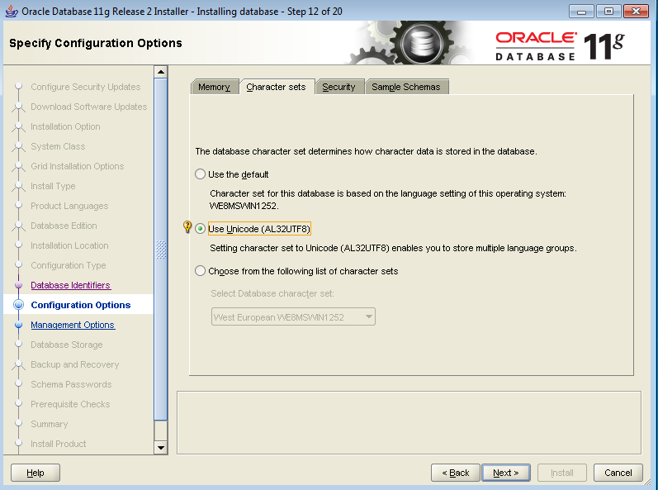
Task: Click the Install Type step
Action: [x=53, y=186]
